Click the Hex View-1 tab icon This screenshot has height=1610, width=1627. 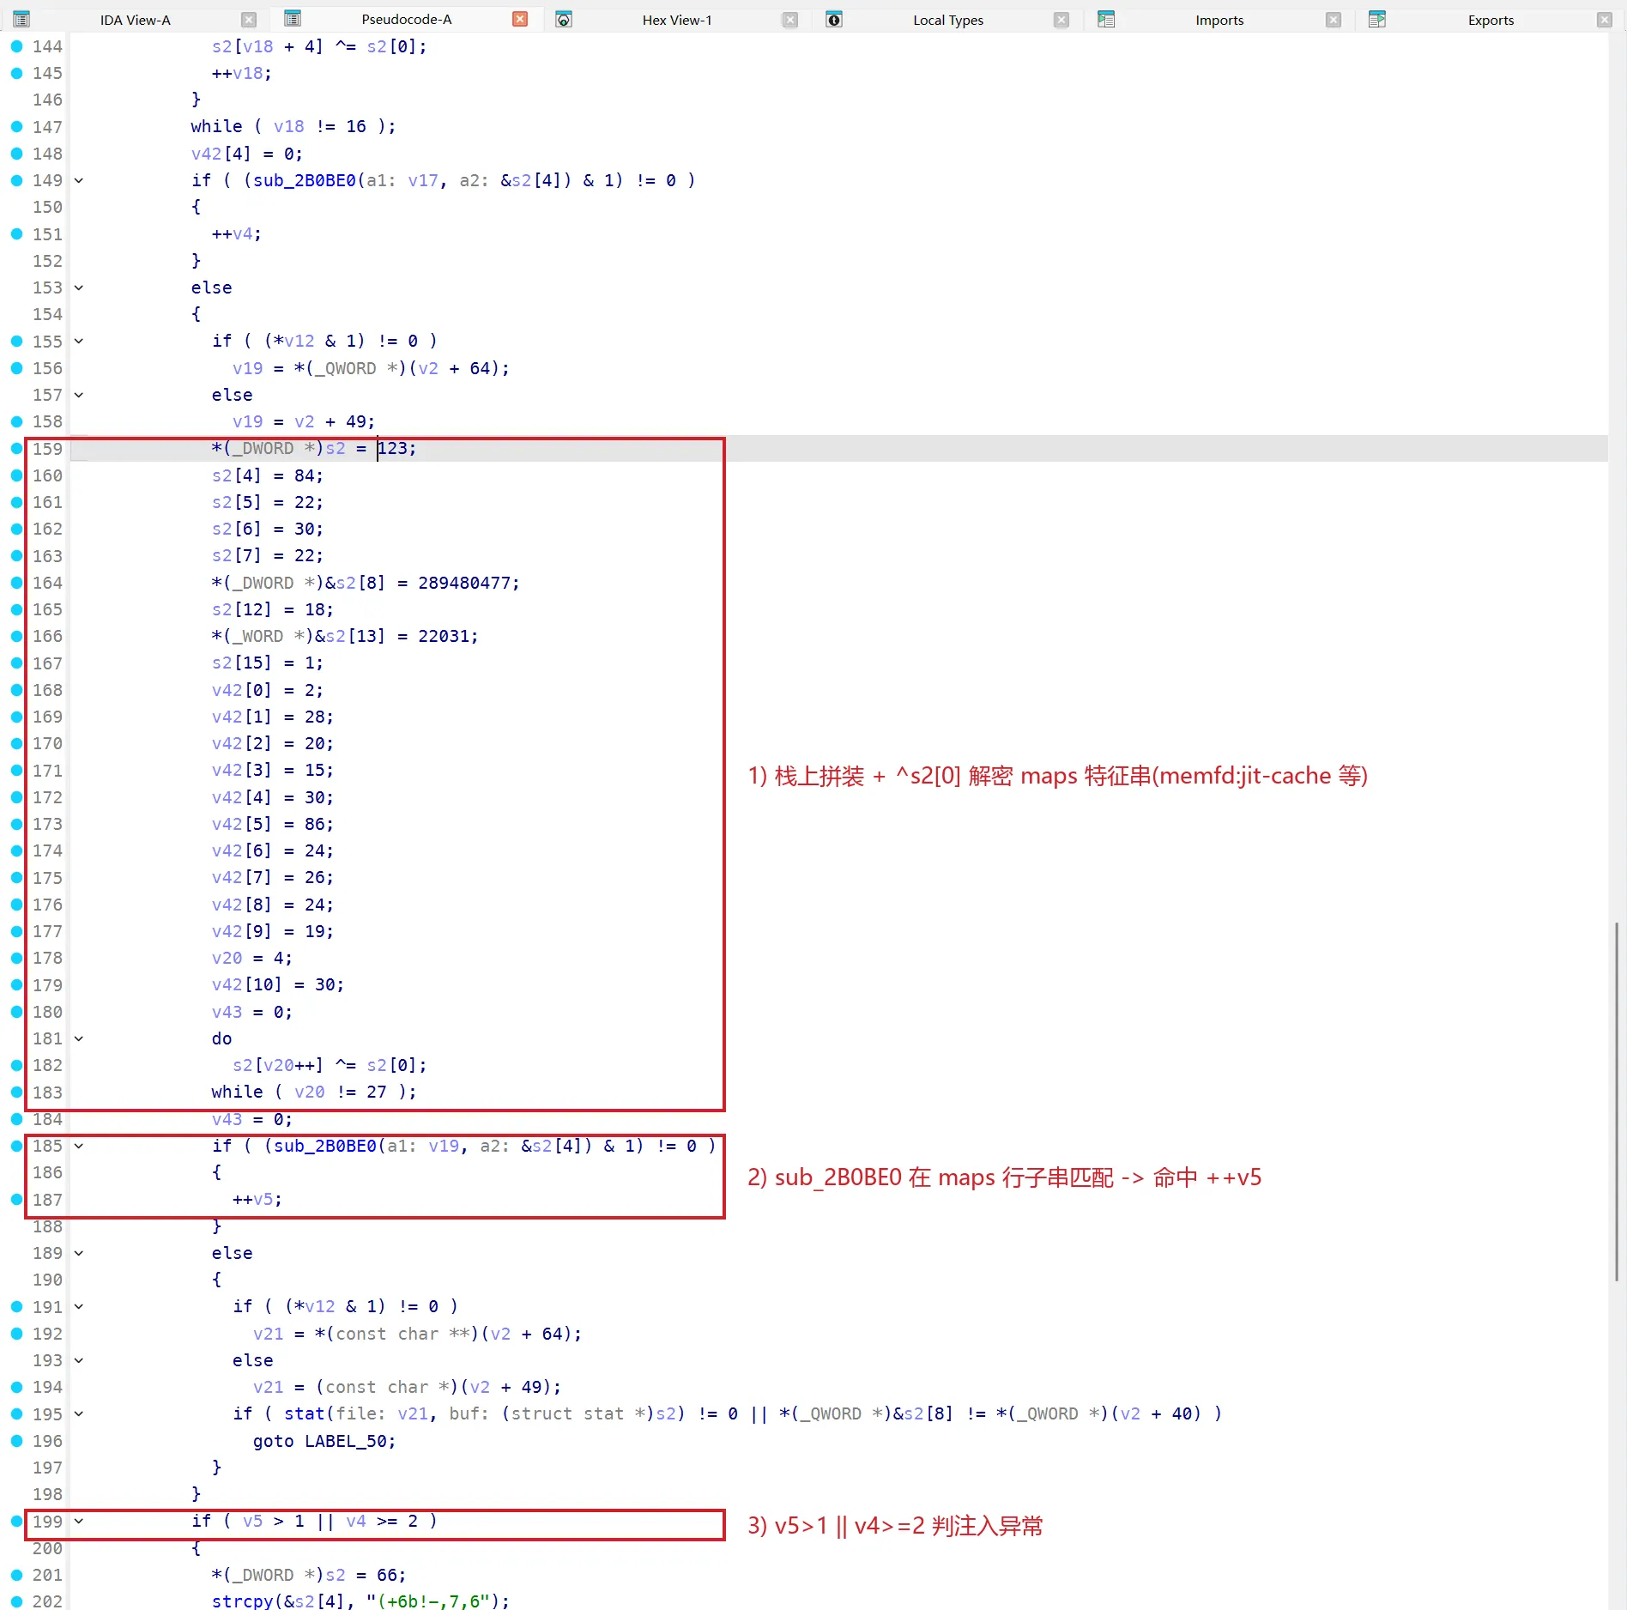564,19
